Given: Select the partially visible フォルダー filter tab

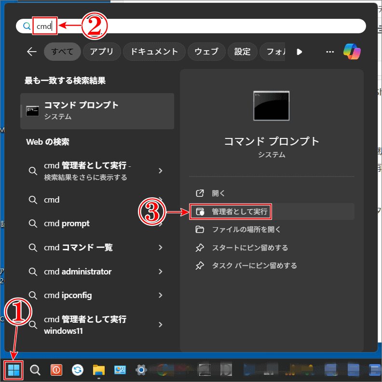Looking at the screenshot, I should pos(273,52).
